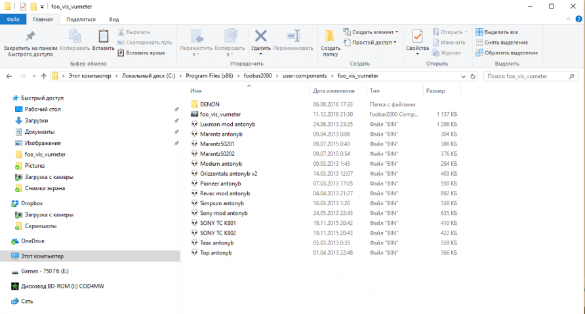Screen dimensions: 585x314
Task: Go up one folder level arrow
Action: tap(42, 76)
